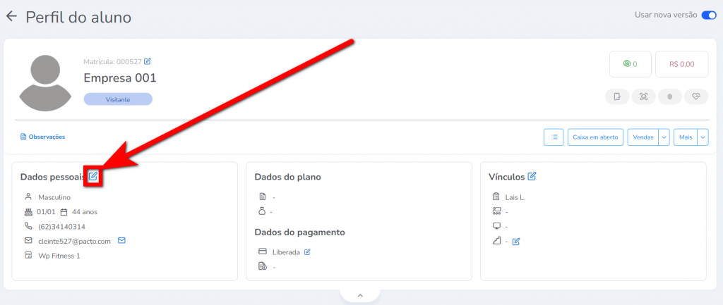This screenshot has width=723, height=305.
Task: Open the Mais dropdown arrow
Action: 703,137
